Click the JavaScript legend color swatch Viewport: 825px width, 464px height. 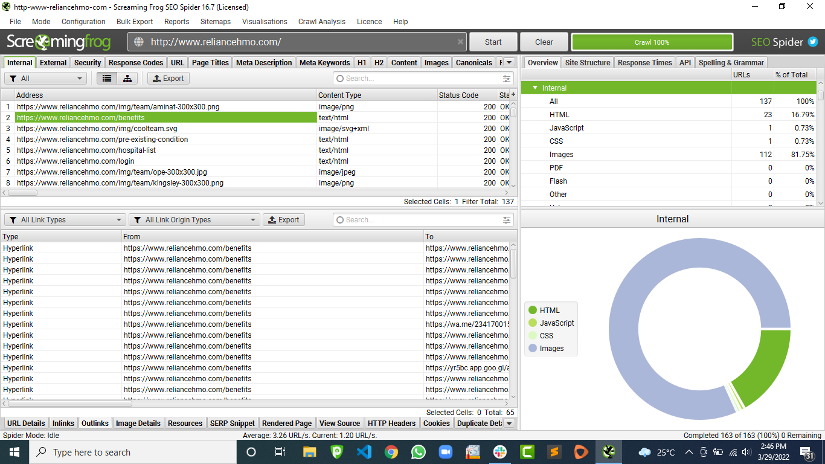[533, 323]
